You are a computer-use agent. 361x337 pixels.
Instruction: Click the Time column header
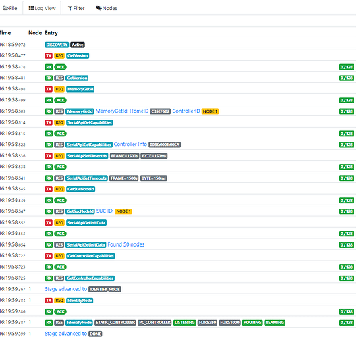coord(5,33)
